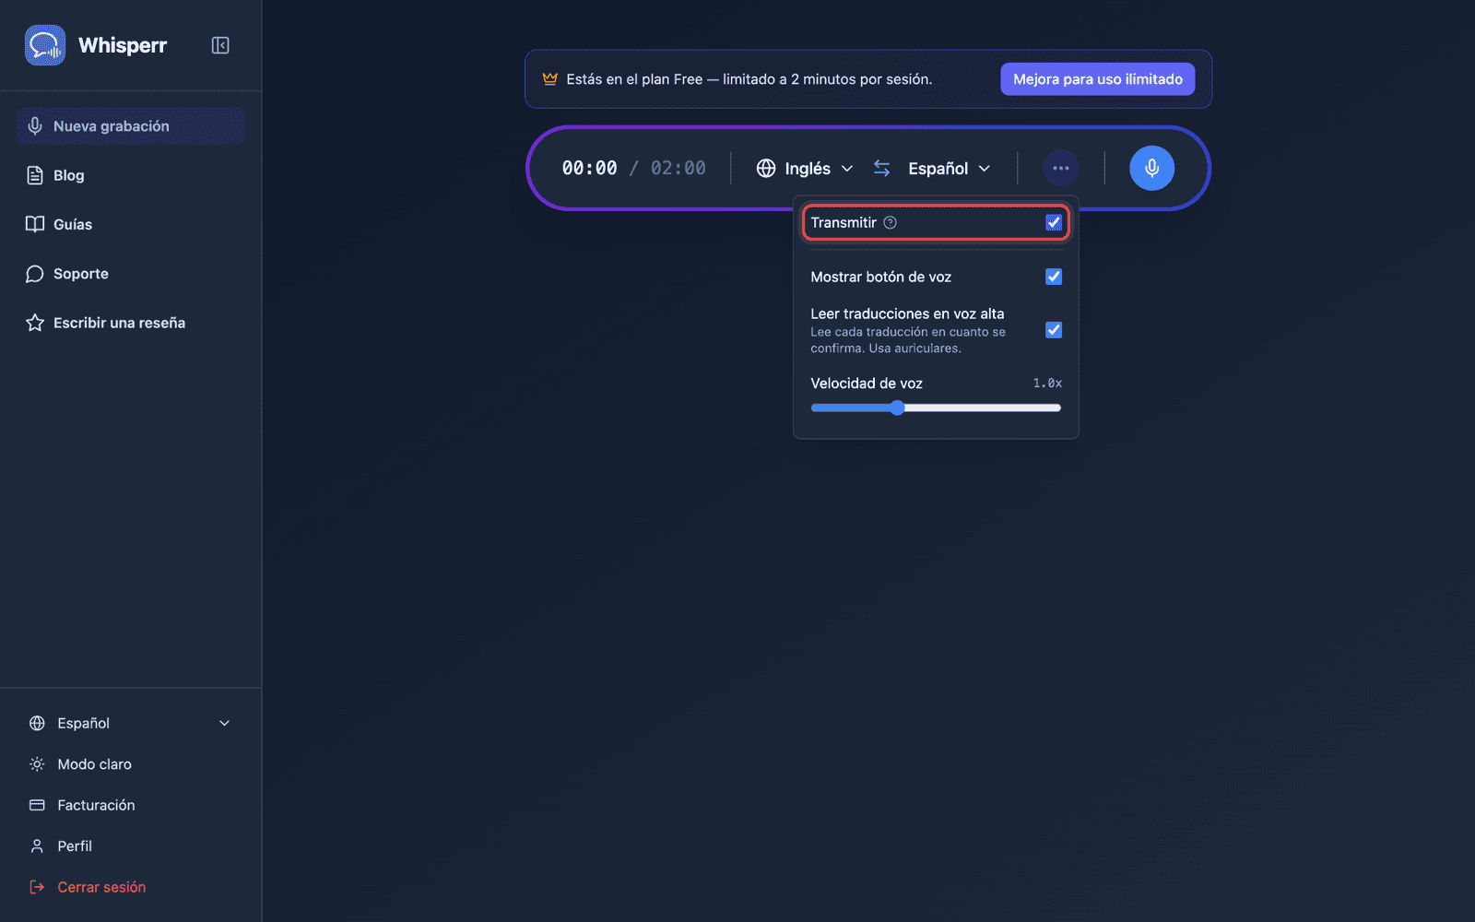Viewport: 1475px width, 922px height.
Task: Disable Leer traducciones en voz alta
Action: (x=1054, y=330)
